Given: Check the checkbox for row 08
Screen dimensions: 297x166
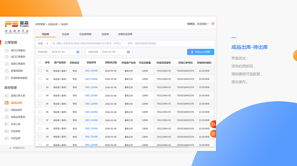Looking at the screenshot, I should 40,129.
